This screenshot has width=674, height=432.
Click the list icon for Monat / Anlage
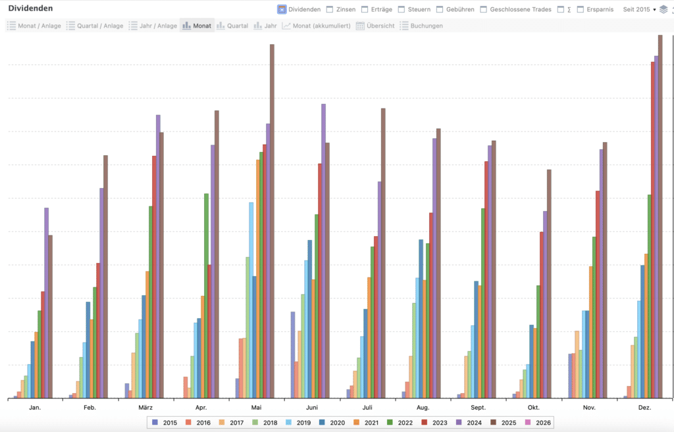(11, 26)
